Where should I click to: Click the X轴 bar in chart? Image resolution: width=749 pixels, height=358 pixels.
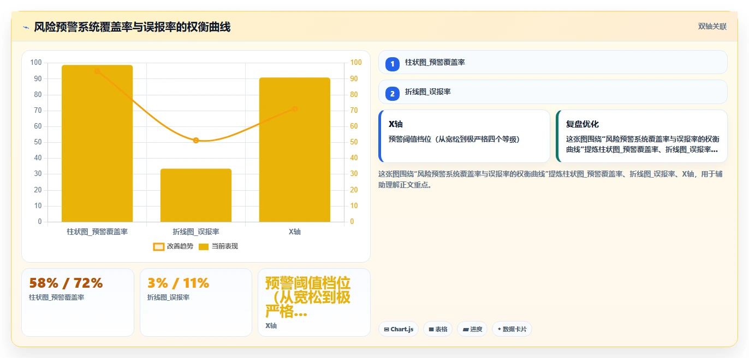(295, 150)
